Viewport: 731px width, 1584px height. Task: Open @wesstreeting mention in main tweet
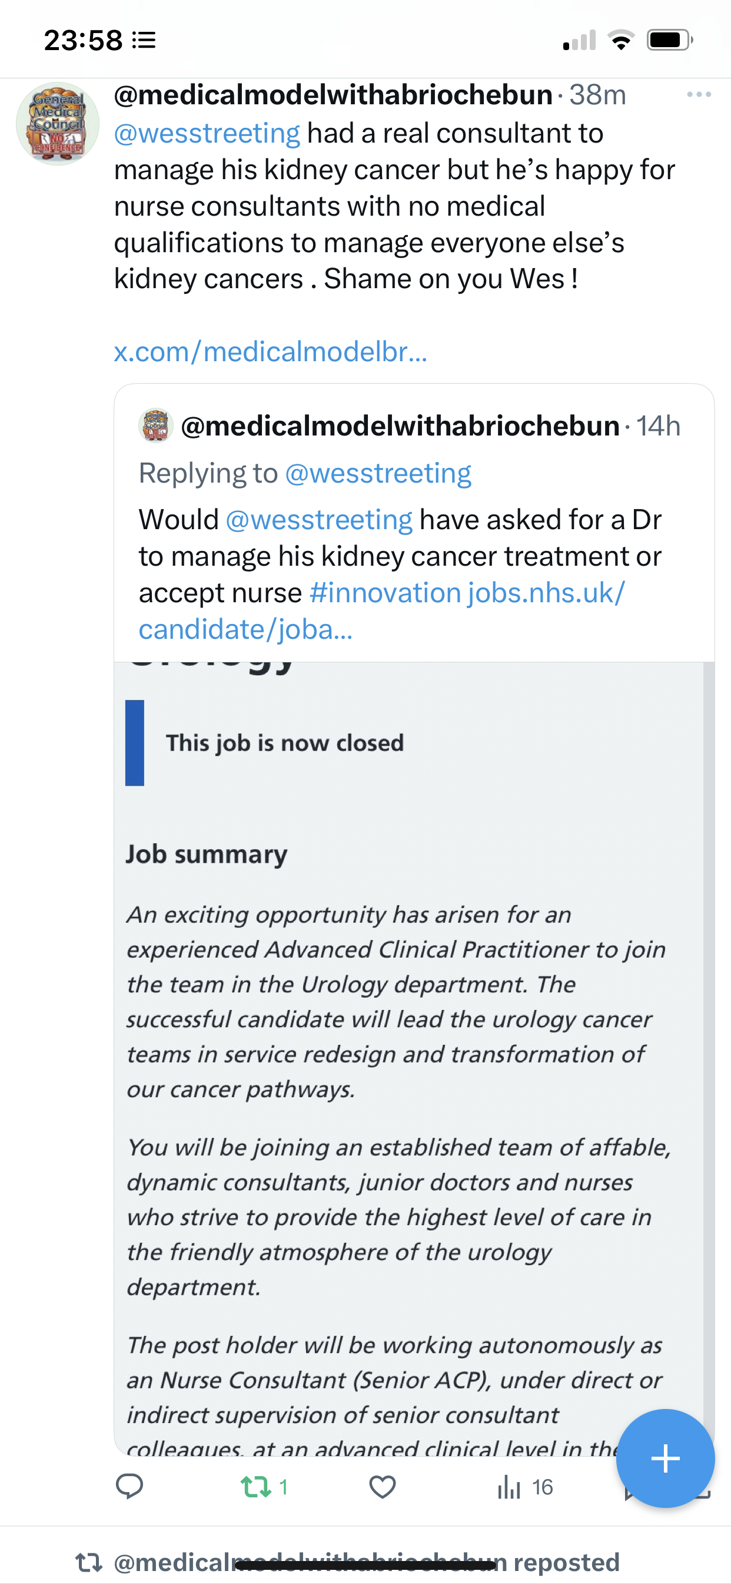coord(207,133)
